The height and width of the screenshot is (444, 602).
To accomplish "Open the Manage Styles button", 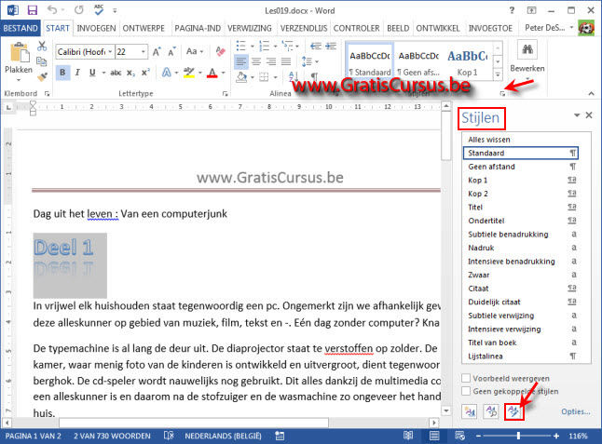I will click(x=513, y=411).
